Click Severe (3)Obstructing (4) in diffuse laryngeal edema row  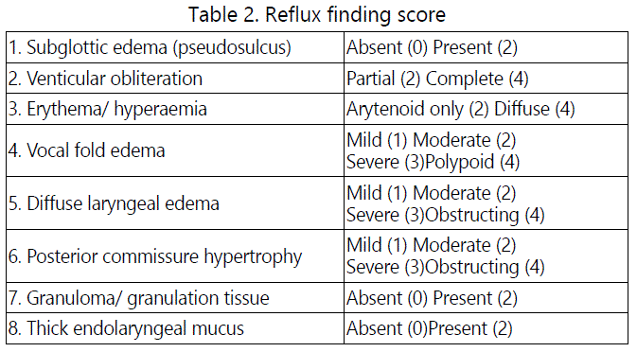coord(446,215)
